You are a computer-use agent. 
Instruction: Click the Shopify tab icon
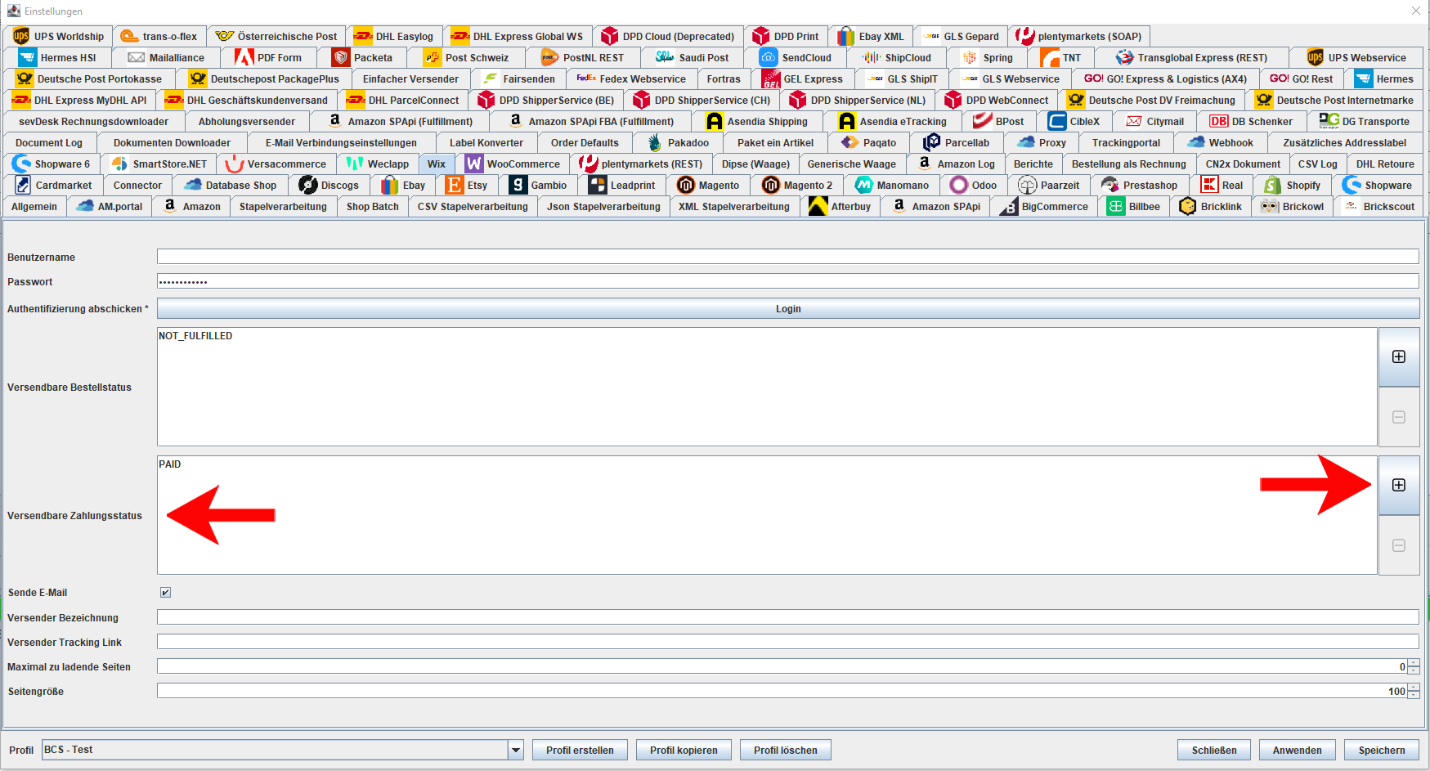click(x=1273, y=185)
